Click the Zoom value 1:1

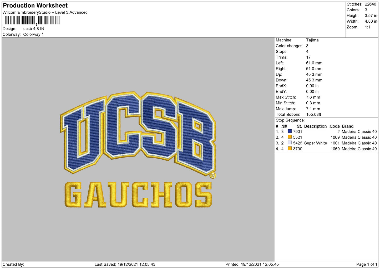[x=368, y=27]
